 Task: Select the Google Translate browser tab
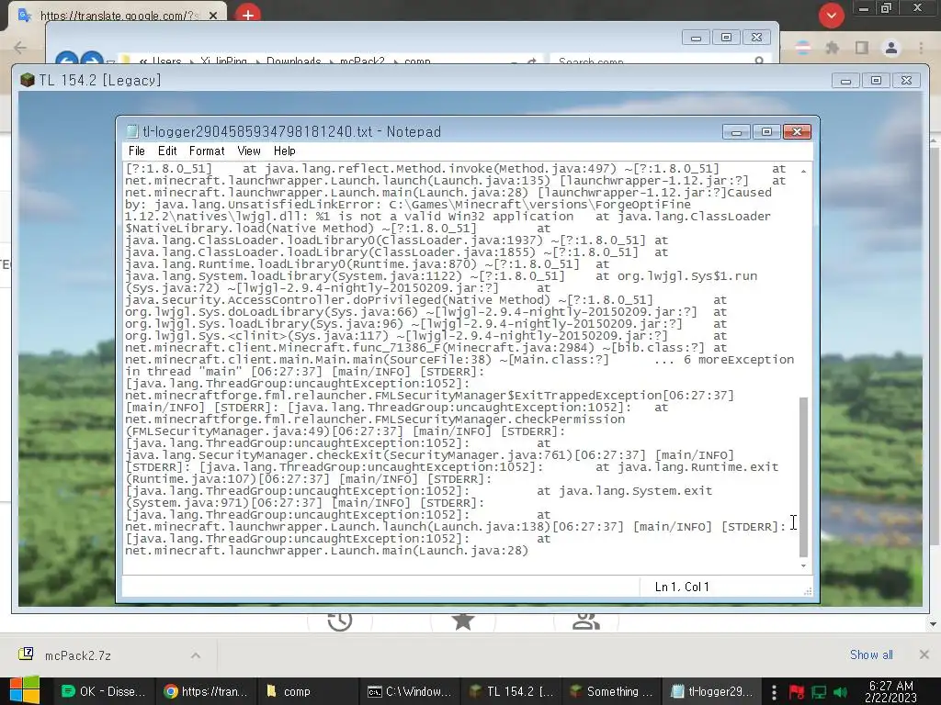tap(118, 15)
